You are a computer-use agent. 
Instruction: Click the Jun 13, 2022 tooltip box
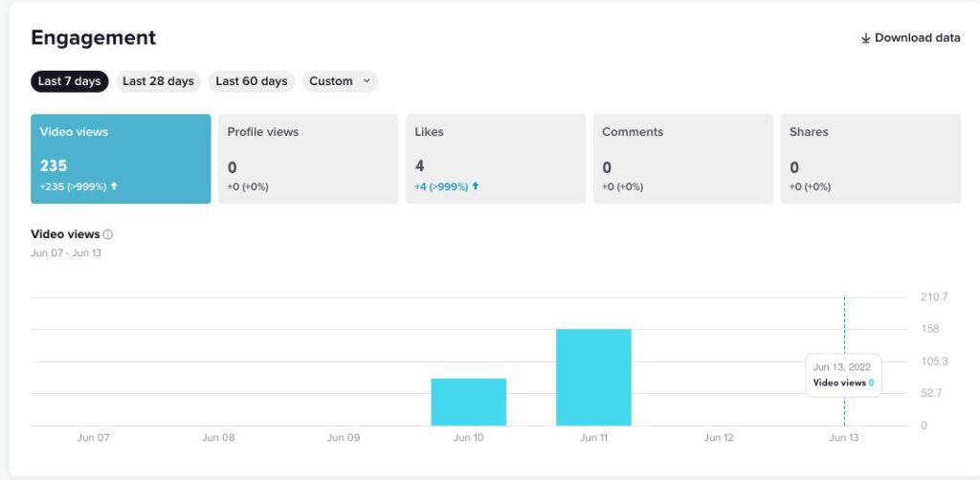point(843,375)
